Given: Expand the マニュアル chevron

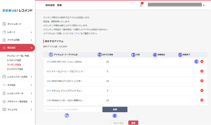Looking at the screenshot, I should [31, 110].
